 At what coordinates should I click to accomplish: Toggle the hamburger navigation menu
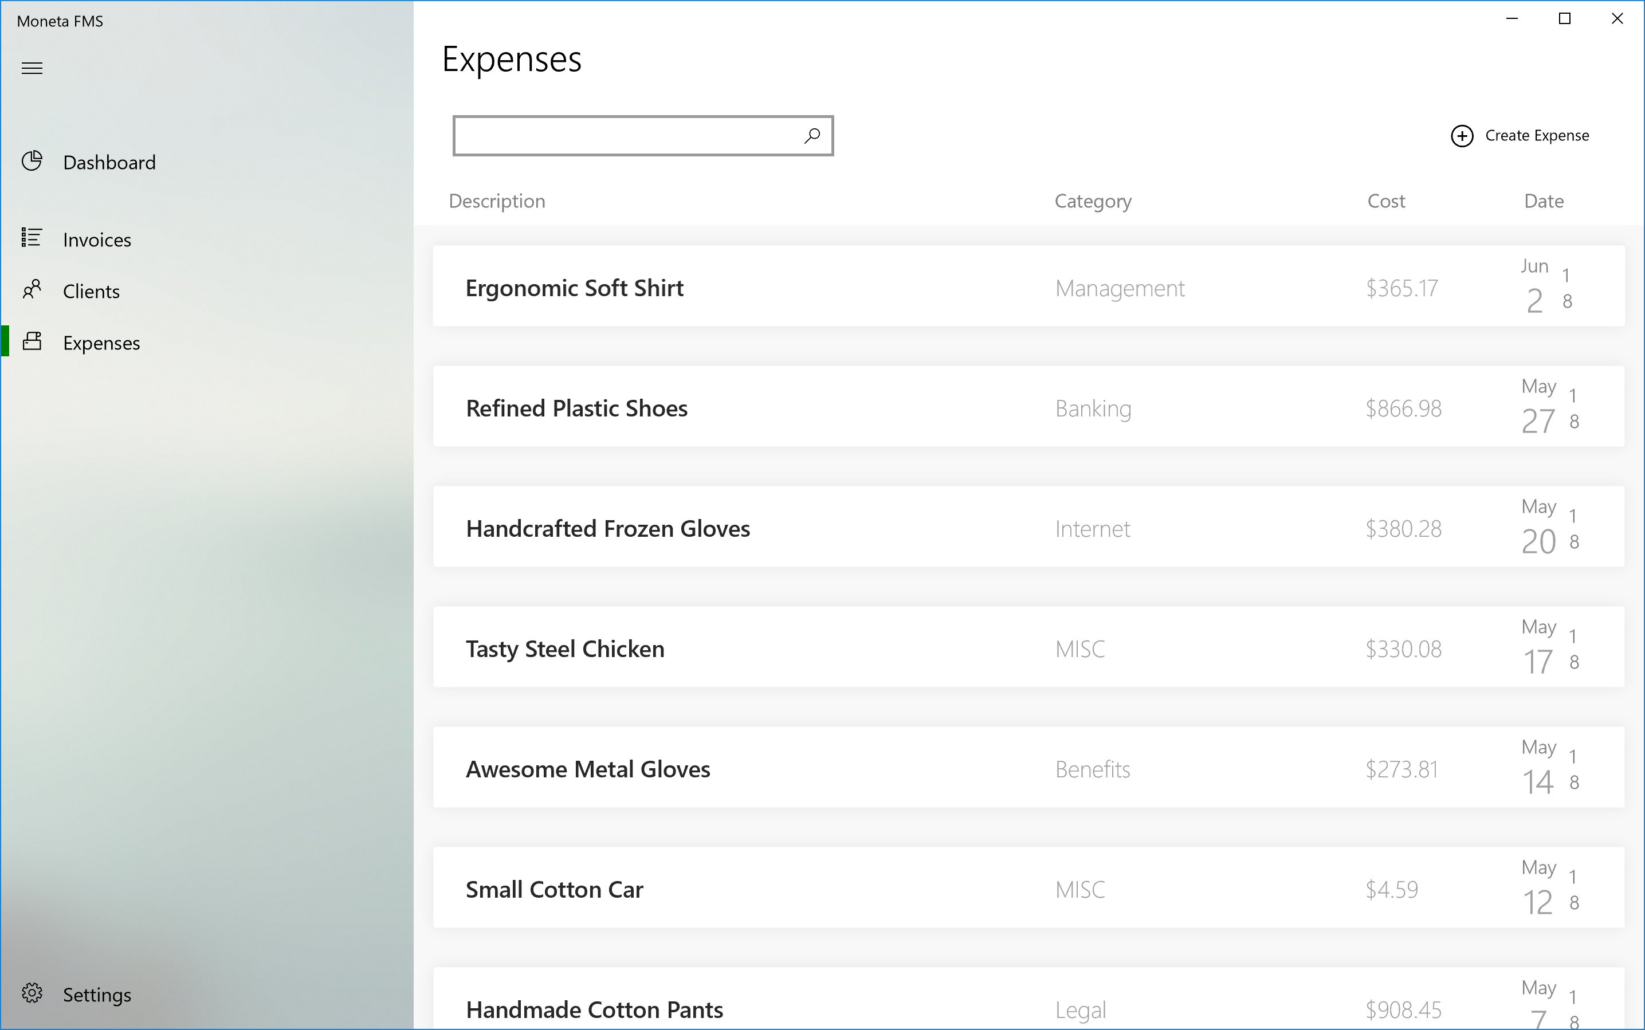(x=32, y=68)
